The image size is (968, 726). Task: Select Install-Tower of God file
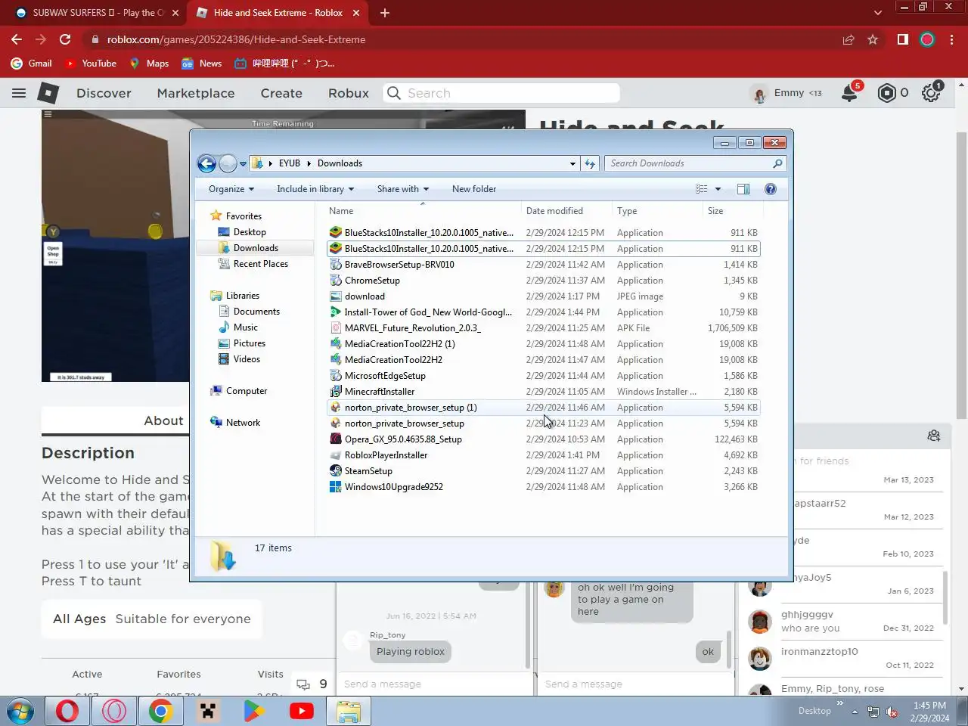coord(428,312)
